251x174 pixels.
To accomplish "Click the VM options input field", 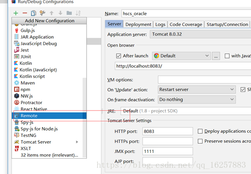I will coord(204,80).
